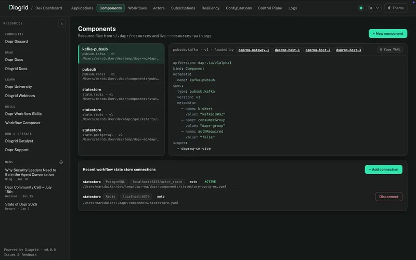Click the ACTIVE status label
416x260 pixels.
[x=210, y=181]
